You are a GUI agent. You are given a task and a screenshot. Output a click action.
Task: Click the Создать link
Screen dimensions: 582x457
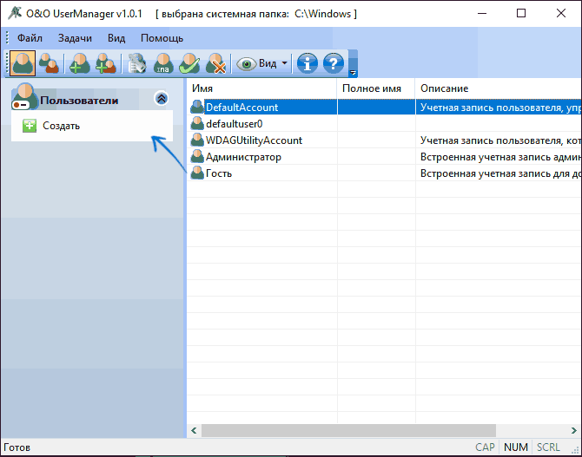pos(61,126)
